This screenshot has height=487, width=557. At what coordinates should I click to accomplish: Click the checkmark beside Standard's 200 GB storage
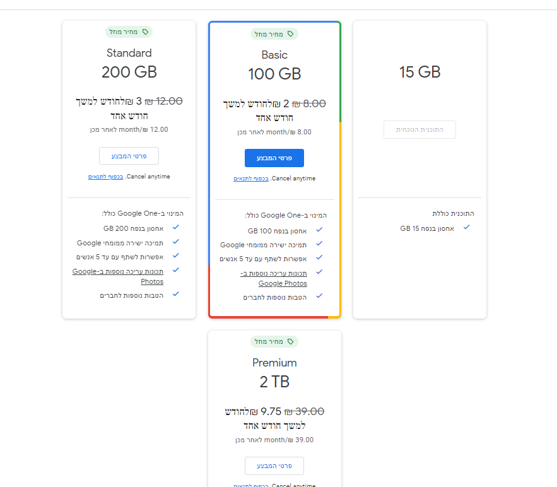tap(176, 226)
